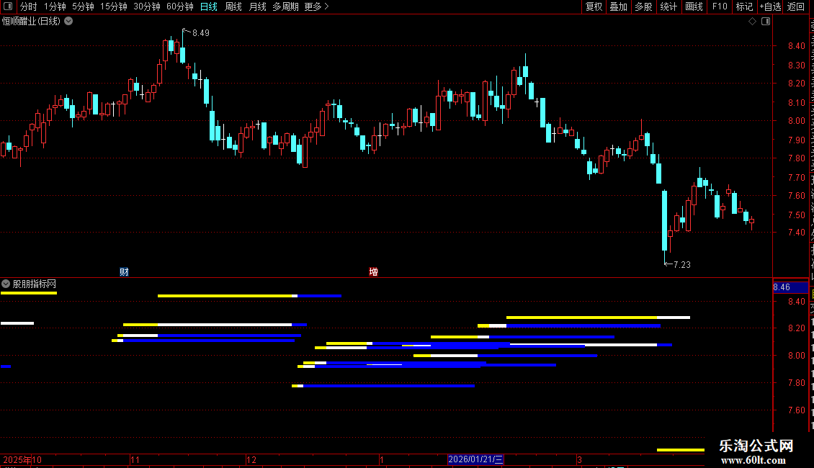Select the 1分钟 period

click(x=55, y=6)
